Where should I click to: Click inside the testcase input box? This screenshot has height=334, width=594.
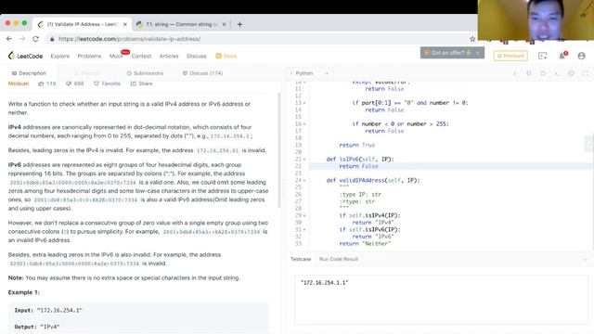pyautogui.click(x=441, y=300)
